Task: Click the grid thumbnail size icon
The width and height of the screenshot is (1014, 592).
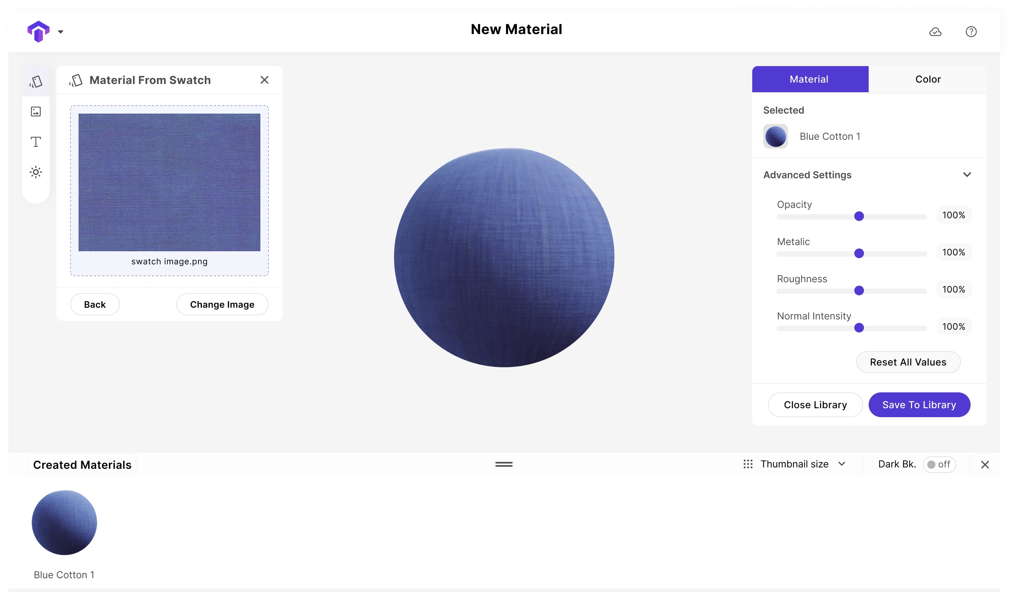Action: tap(747, 464)
